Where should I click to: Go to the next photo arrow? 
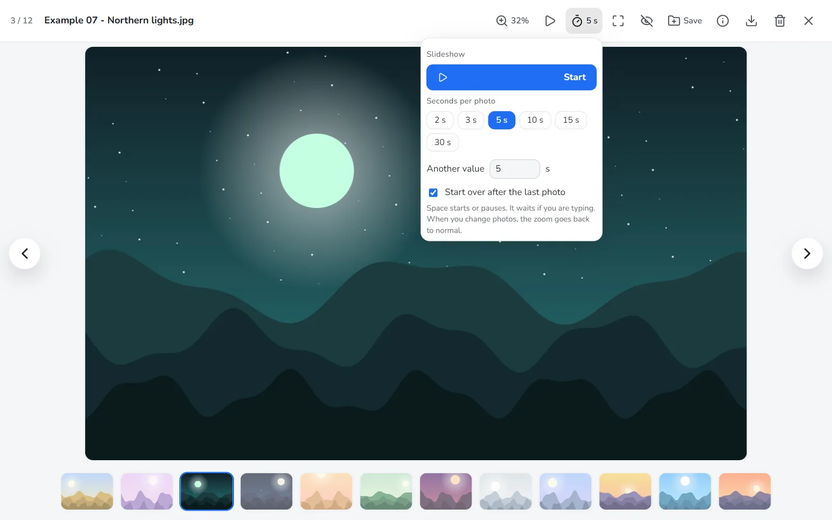(807, 253)
